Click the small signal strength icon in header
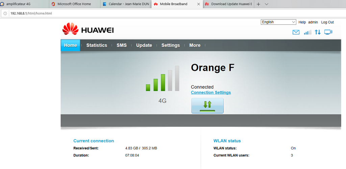 (307, 32)
